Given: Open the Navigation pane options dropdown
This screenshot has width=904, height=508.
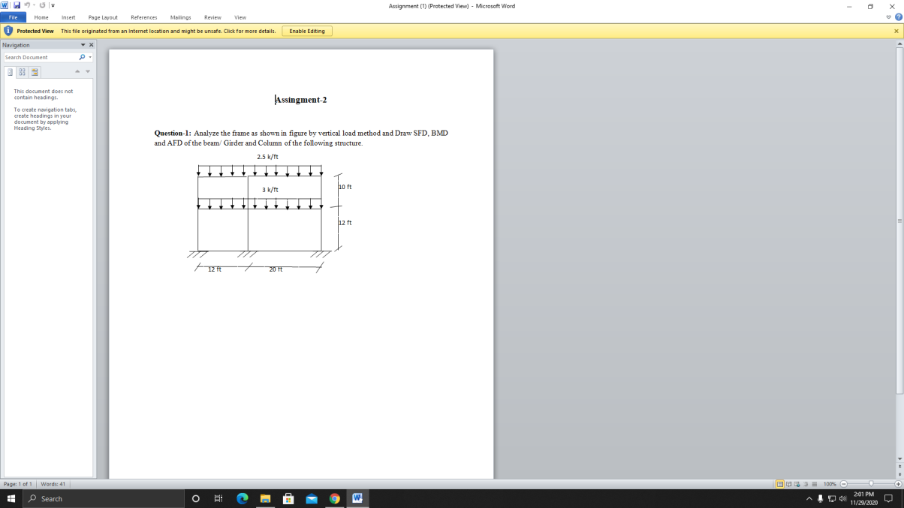Looking at the screenshot, I should coord(83,44).
